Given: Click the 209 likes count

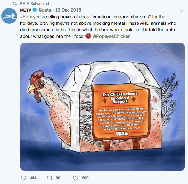Looking at the screenshot, I should pos(85,178).
